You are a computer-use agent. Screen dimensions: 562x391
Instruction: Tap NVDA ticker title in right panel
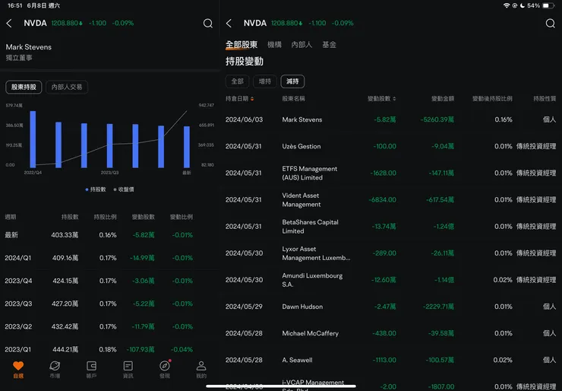point(255,24)
